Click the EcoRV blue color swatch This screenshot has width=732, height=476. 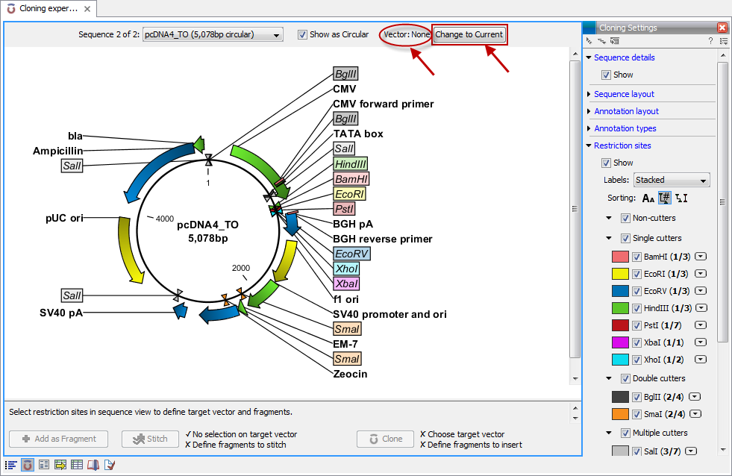pos(620,291)
